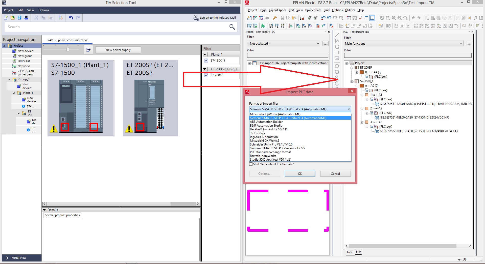The image size is (485, 264).
Task: Open the PLC filter 'Main functions' dropdown
Action: 404,44
